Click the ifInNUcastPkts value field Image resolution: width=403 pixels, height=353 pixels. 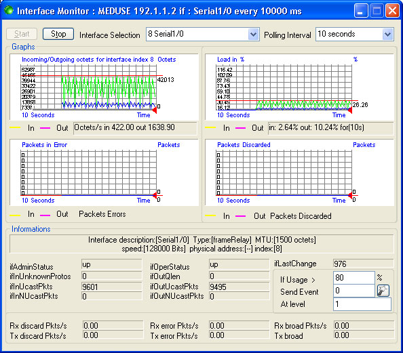pyautogui.click(x=111, y=296)
